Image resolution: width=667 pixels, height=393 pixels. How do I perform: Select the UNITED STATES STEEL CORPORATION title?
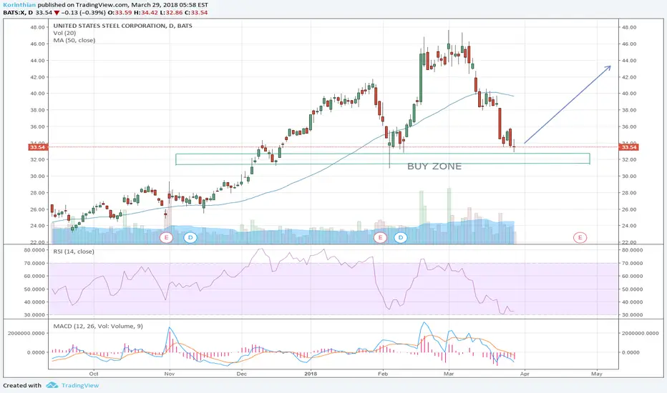pyautogui.click(x=122, y=26)
